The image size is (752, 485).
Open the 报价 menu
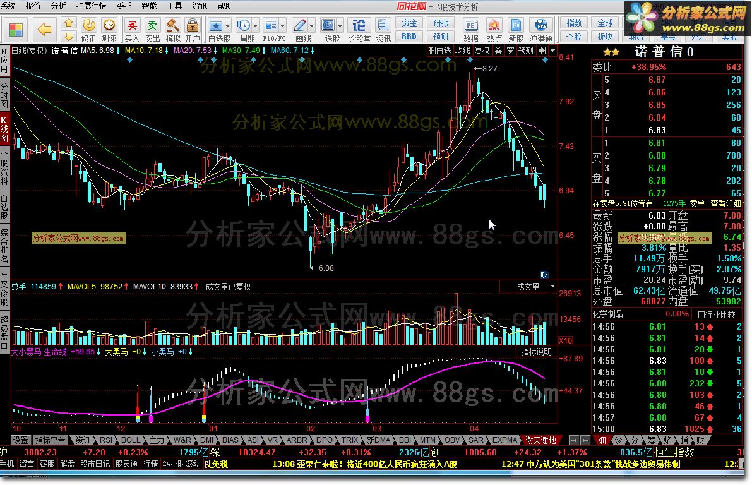coord(33,6)
